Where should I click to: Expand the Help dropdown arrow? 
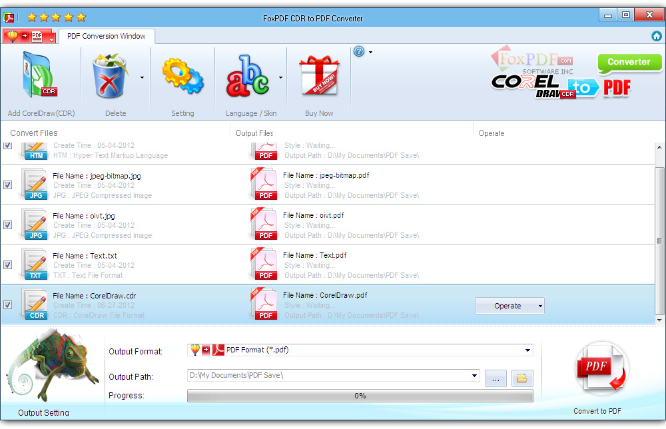coord(370,52)
